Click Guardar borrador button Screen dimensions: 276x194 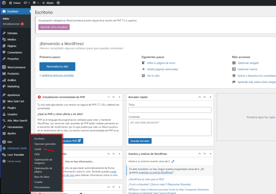coord(140,141)
